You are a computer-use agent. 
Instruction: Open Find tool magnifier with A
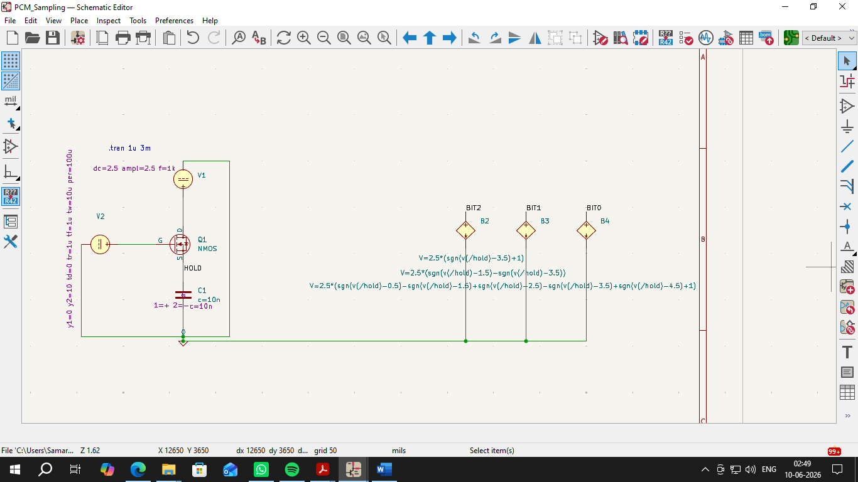[x=239, y=38]
